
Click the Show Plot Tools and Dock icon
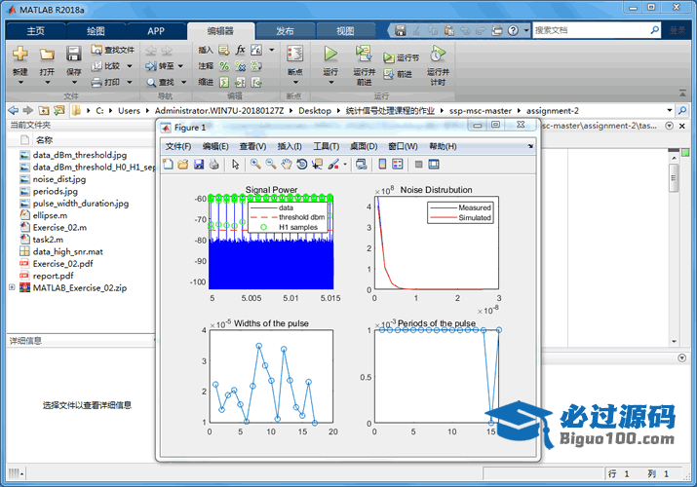click(x=434, y=165)
